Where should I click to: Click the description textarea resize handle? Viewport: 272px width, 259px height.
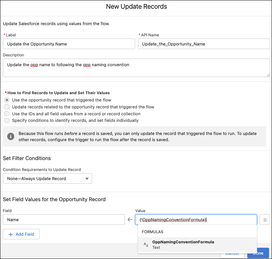pyautogui.click(x=268, y=75)
